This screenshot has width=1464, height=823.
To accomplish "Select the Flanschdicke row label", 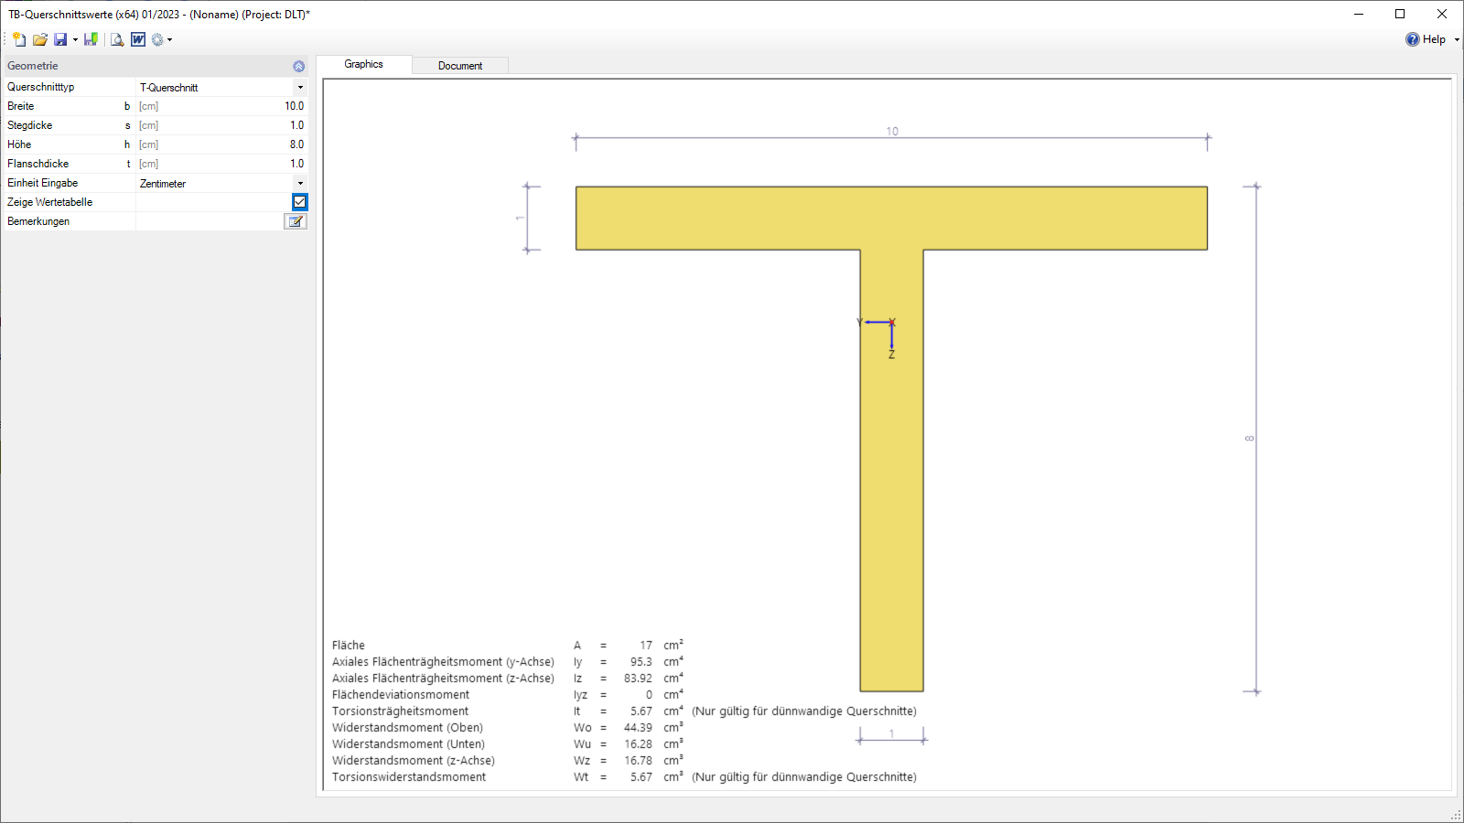I will 38,164.
